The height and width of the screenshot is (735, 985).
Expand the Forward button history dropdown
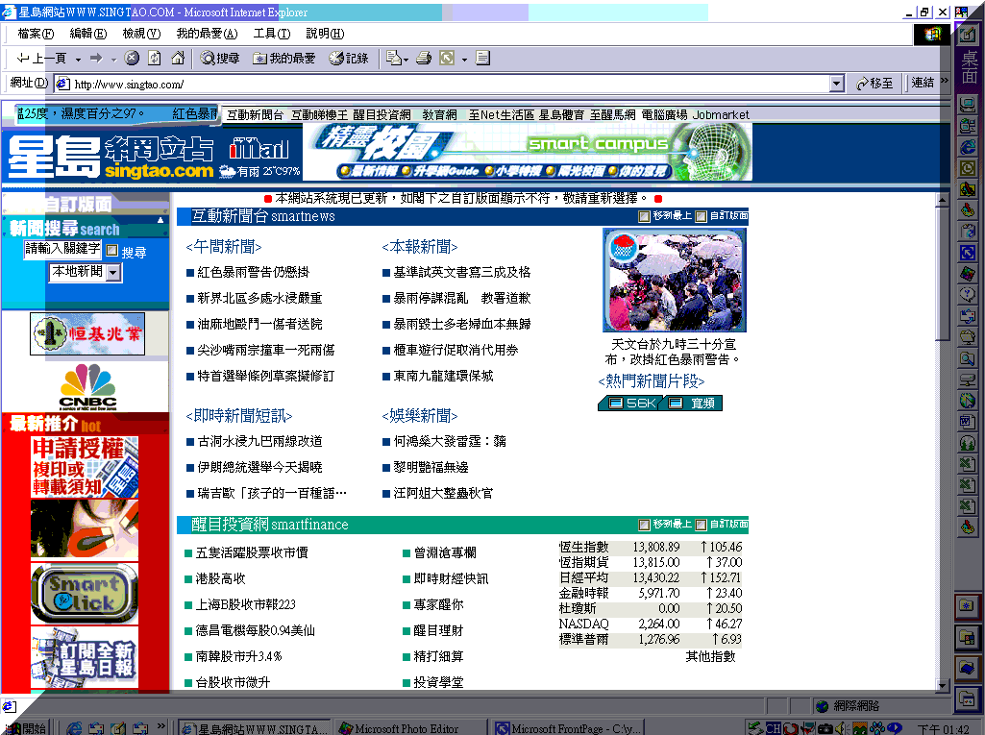tap(113, 59)
